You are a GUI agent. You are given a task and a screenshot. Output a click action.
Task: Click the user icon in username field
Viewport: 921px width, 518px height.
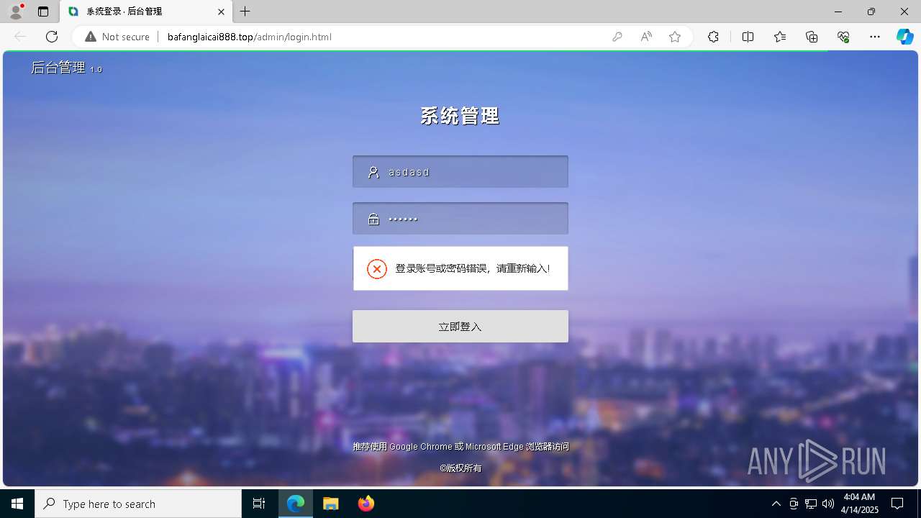click(373, 172)
